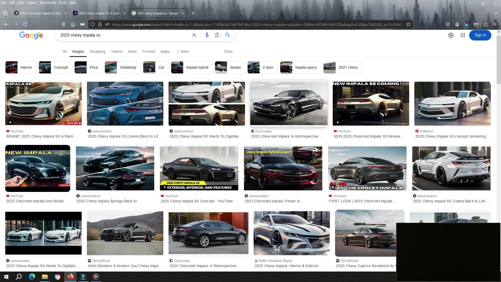Open Google settings gear
The height and width of the screenshot is (282, 501).
click(451, 35)
